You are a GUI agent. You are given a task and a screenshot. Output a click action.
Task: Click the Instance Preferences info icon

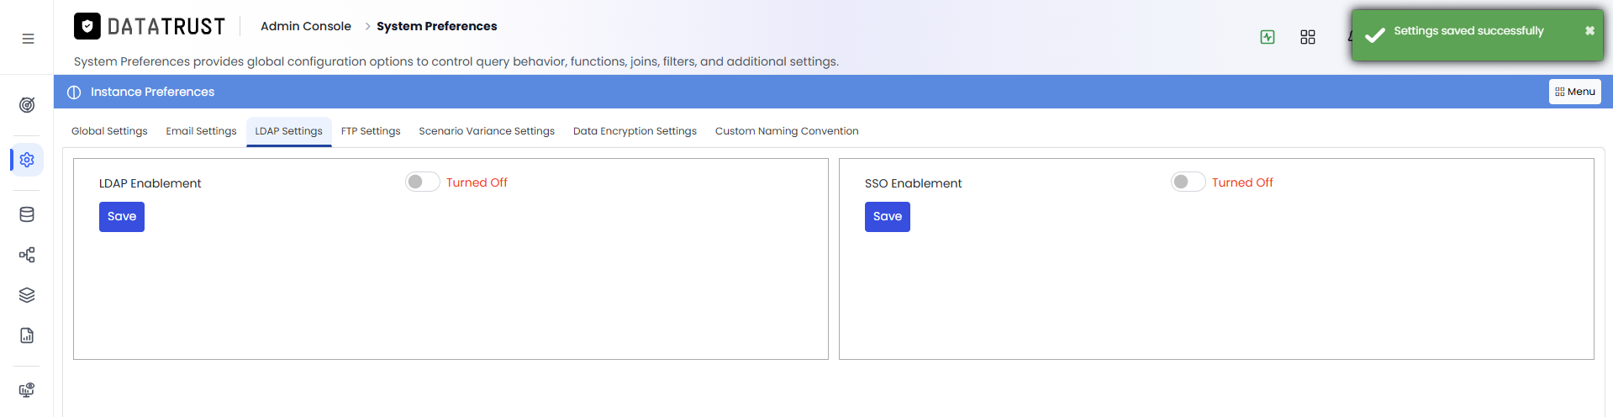click(74, 92)
